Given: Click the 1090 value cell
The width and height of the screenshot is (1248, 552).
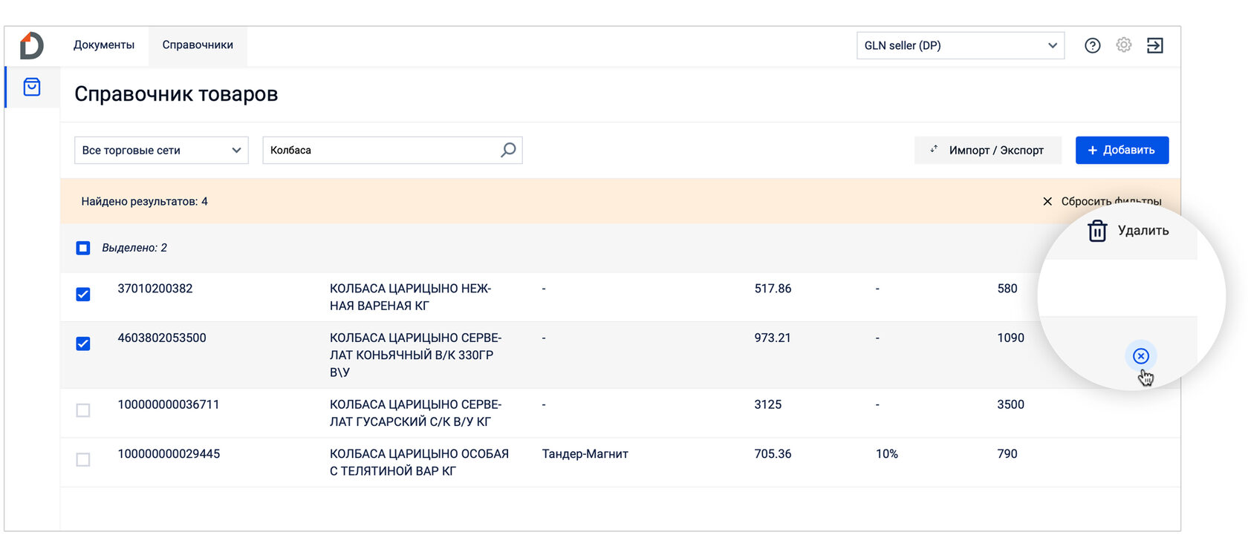Looking at the screenshot, I should [1011, 338].
